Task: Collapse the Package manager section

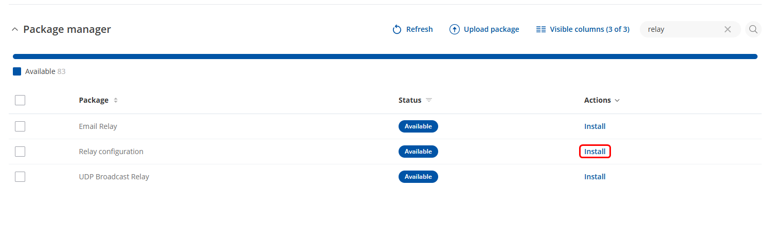Action: pyautogui.click(x=15, y=30)
